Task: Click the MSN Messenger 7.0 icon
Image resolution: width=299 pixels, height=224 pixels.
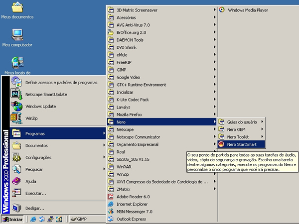Action: (111, 212)
